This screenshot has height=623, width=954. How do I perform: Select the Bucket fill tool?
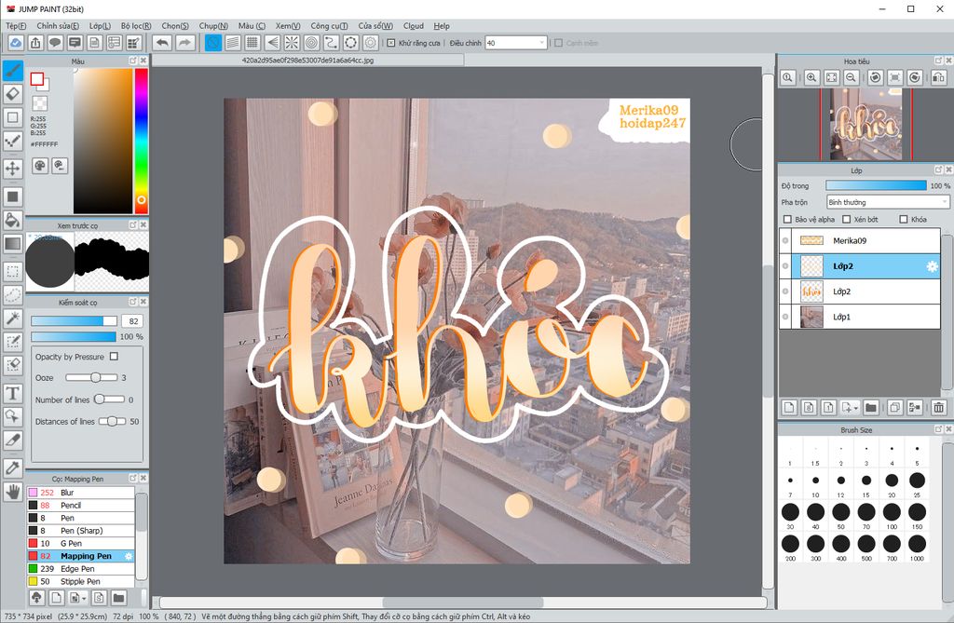pos(13,220)
